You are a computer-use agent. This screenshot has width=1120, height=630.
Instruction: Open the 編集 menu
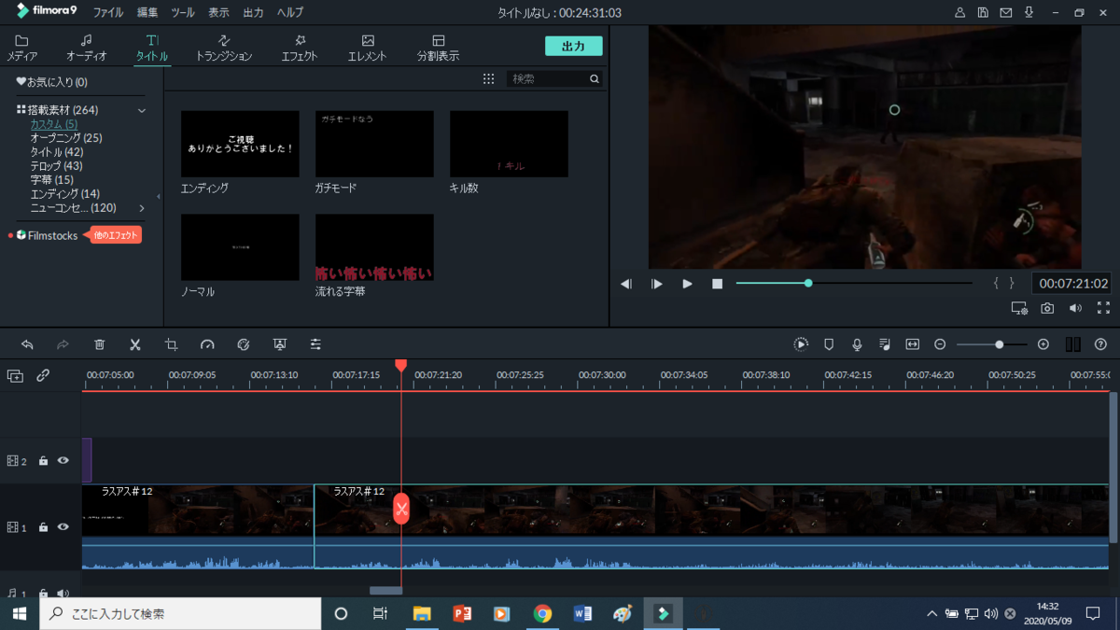pyautogui.click(x=147, y=13)
